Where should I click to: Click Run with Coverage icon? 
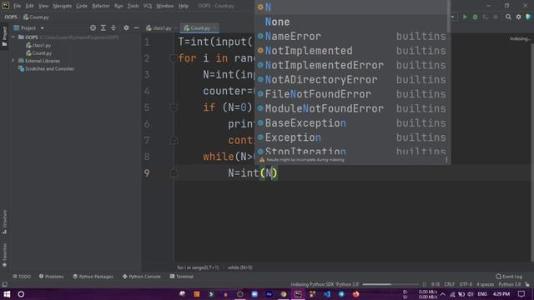point(486,17)
